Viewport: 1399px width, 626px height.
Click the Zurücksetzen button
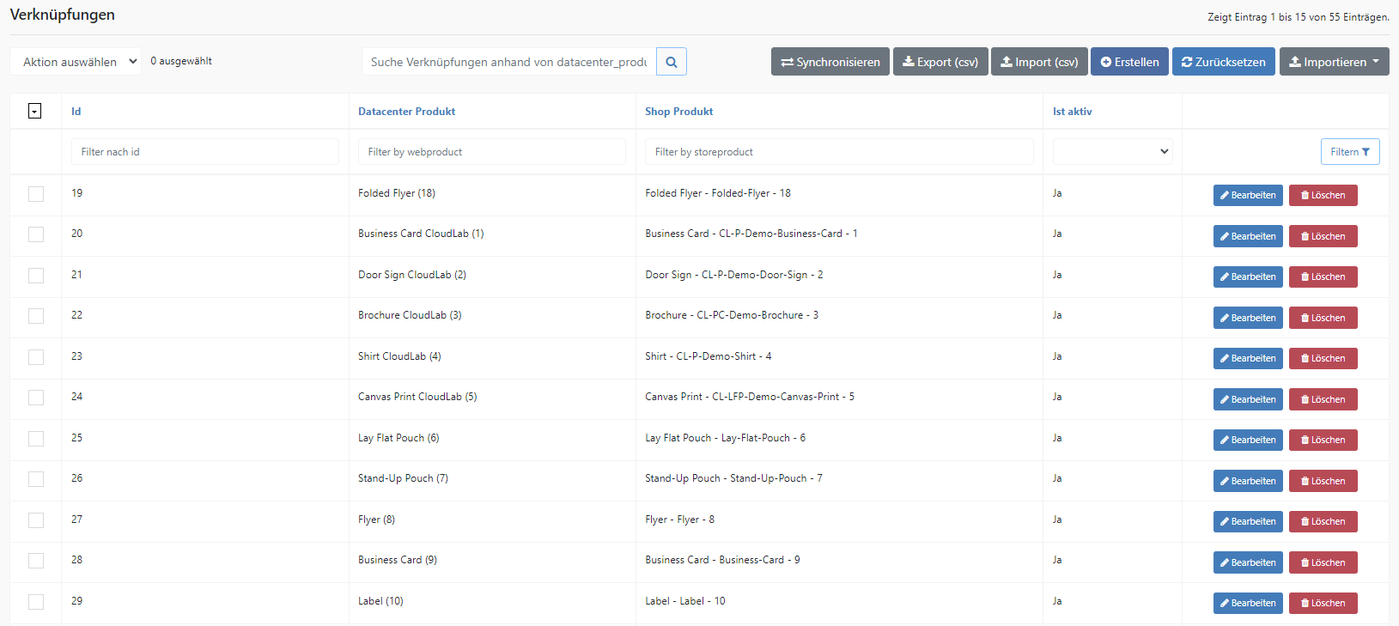tap(1223, 62)
